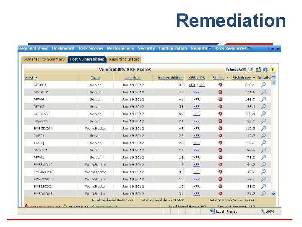This screenshot has width=302, height=227.
Task: Click the yellow help question mark icon
Action: click(x=272, y=69)
